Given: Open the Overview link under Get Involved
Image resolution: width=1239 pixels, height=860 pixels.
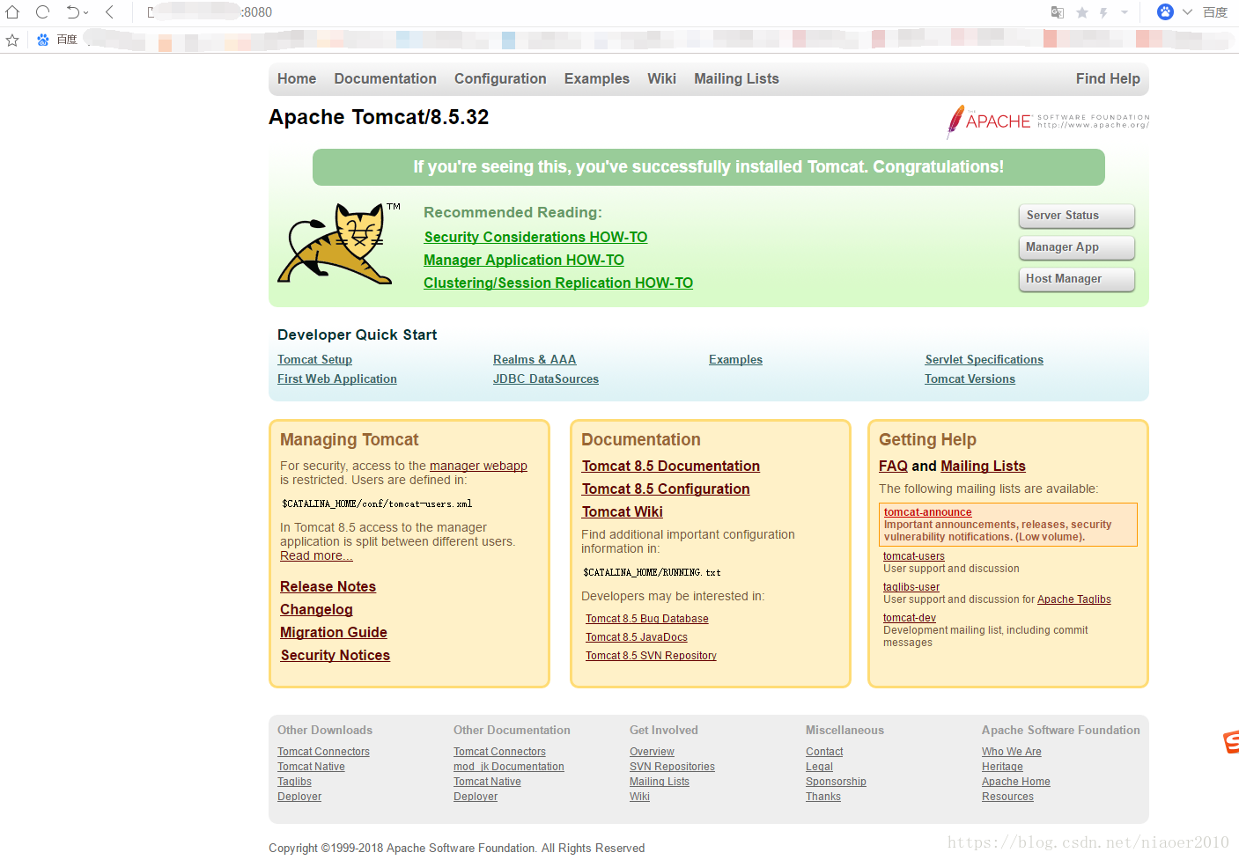Looking at the screenshot, I should pyautogui.click(x=652, y=752).
